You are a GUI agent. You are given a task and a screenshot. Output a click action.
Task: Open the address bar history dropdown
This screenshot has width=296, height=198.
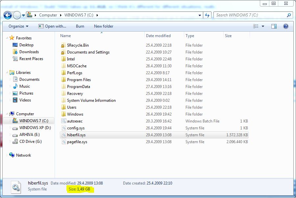[x=200, y=15]
